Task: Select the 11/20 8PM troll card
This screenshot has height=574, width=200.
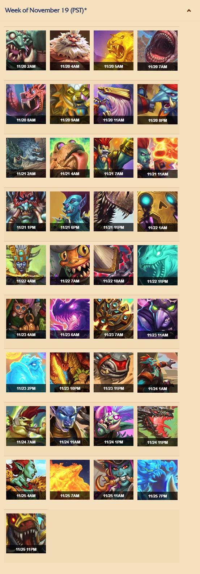Action: coord(157,104)
